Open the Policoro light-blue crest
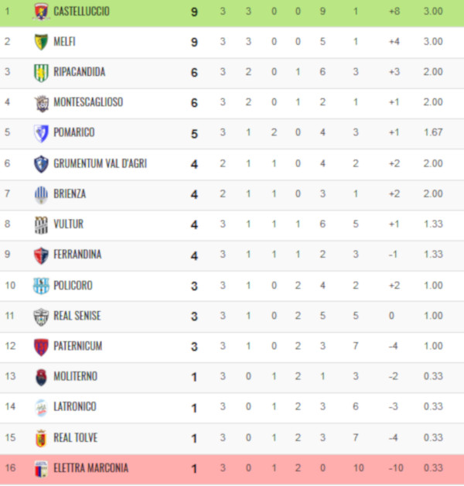 (x=41, y=286)
